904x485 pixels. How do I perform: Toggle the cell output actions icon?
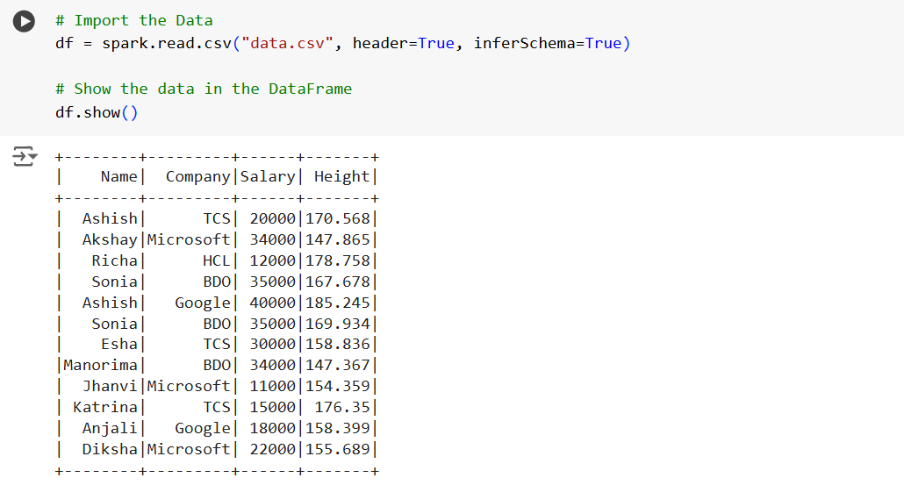point(25,157)
